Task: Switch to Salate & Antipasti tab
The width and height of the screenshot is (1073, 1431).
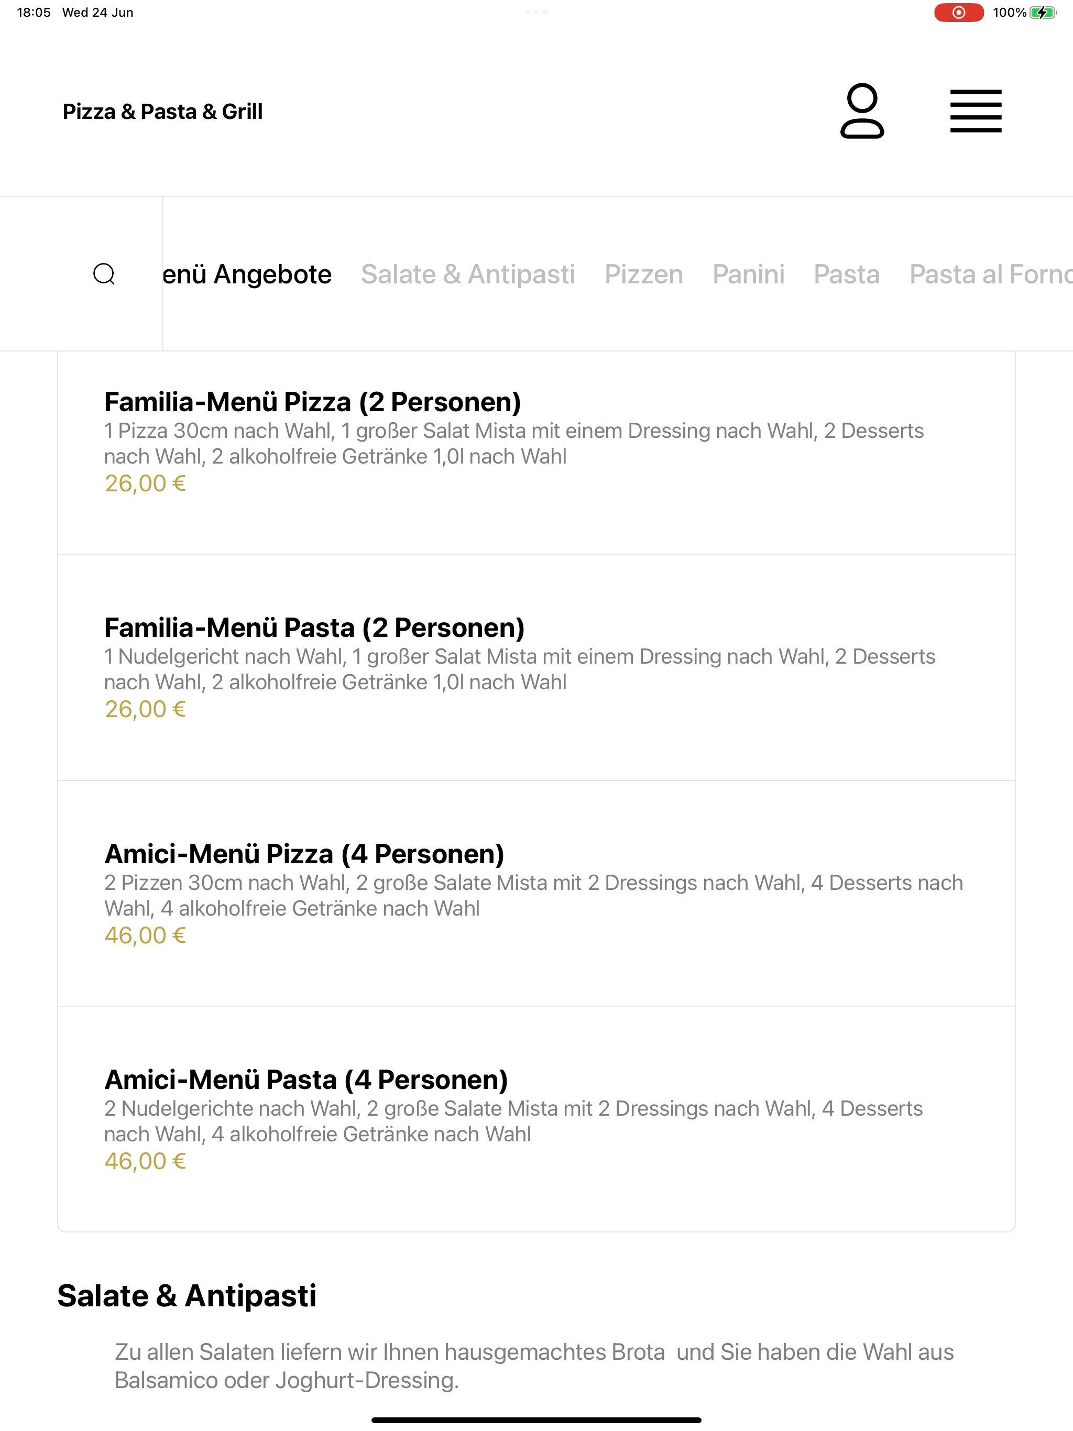Action: click(x=468, y=274)
